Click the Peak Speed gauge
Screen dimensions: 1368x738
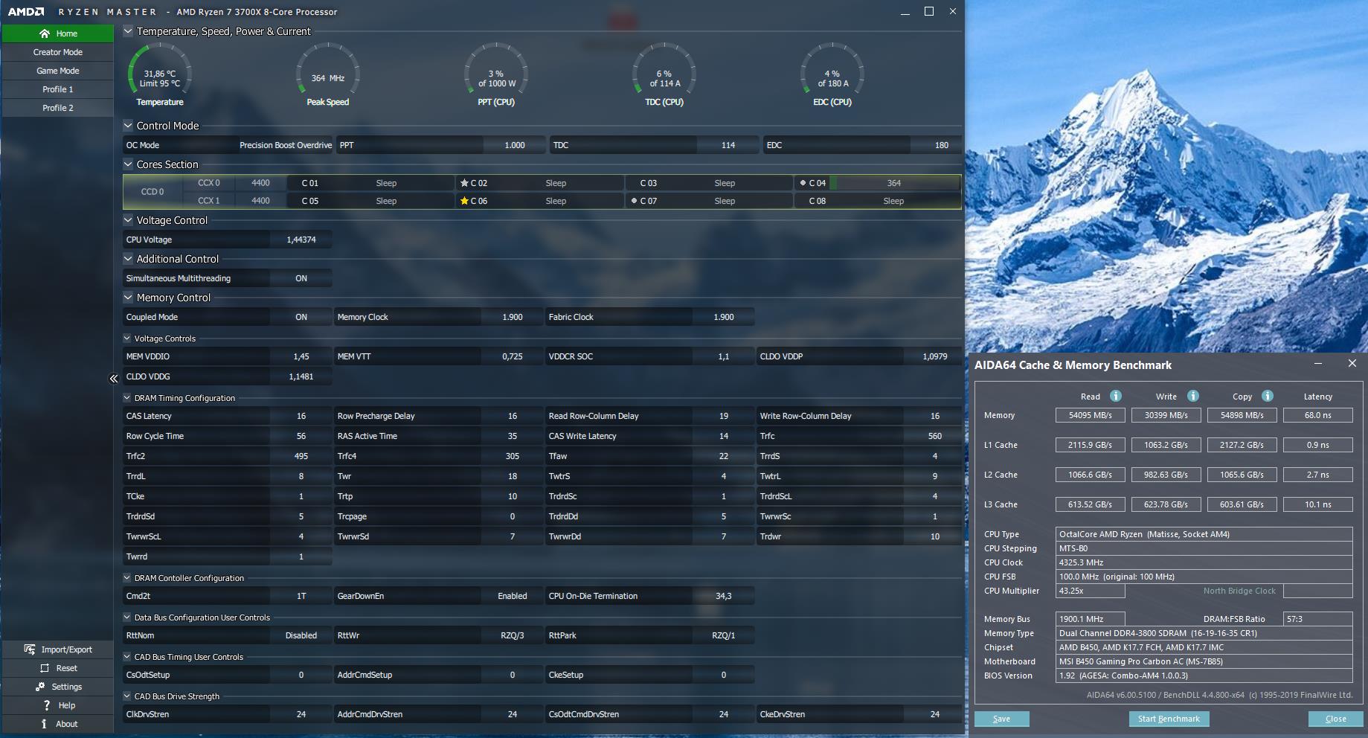click(x=328, y=75)
